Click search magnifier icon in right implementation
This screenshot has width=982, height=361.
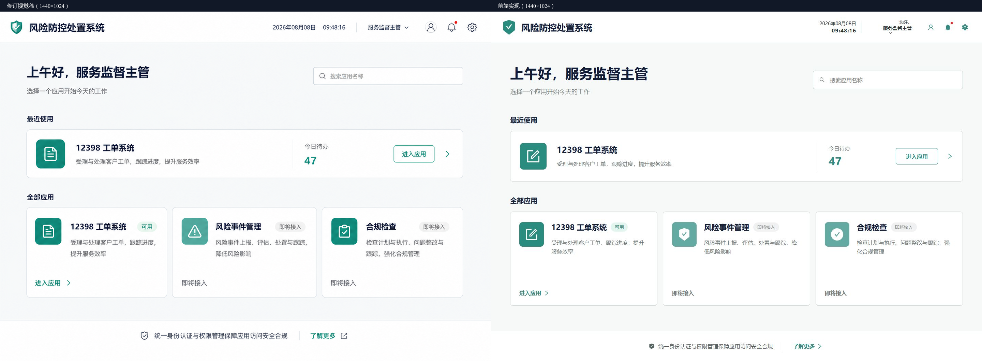[822, 80]
